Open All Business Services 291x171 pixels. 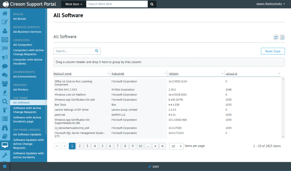point(27,32)
